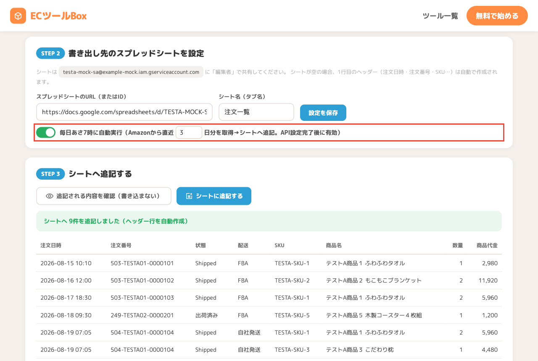Click the date cell 2026-08-15 10:10
538x361 pixels.
[x=66, y=263]
